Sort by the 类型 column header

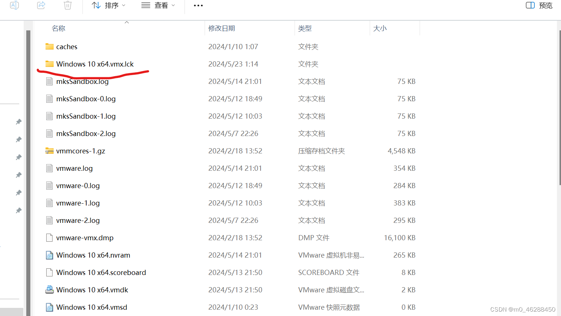(x=305, y=28)
